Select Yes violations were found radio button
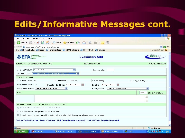The width and height of the screenshot is (185, 138). tap(18, 108)
